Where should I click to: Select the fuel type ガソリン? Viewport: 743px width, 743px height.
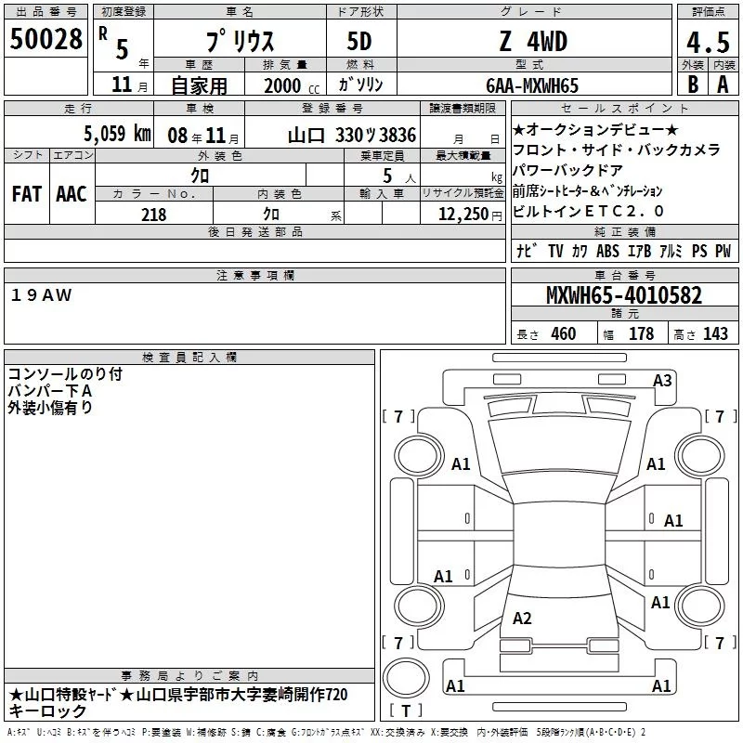click(x=360, y=85)
